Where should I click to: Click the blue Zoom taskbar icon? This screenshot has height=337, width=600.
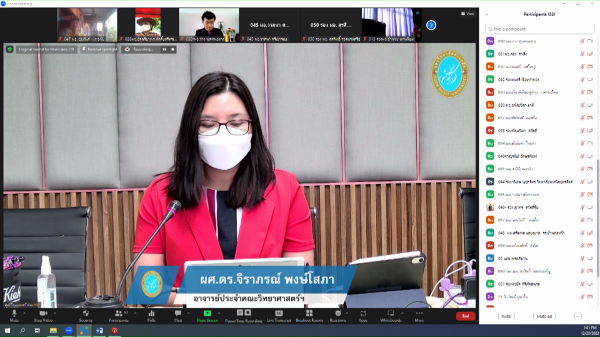click(69, 331)
